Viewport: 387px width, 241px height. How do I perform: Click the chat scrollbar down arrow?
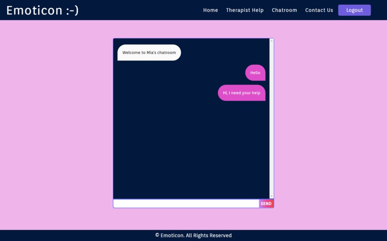[271, 196]
